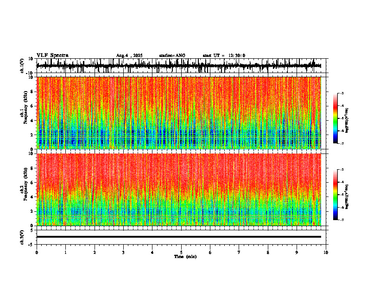Click the ch.2 spectrogram color scale bar
Viewport: 367px width, 283px height.
(335, 195)
